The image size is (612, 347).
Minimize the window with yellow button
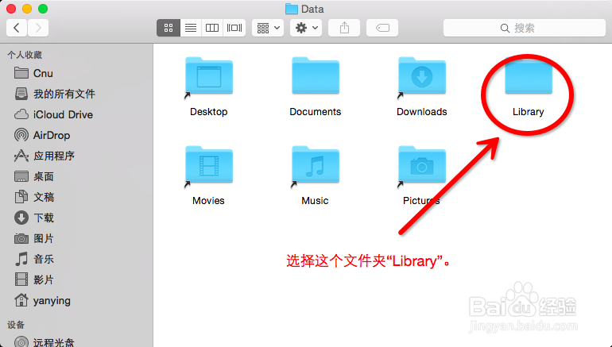tap(27, 9)
